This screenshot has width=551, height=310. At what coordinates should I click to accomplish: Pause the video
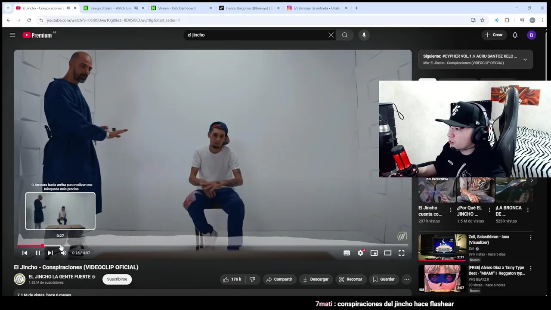tap(38, 253)
